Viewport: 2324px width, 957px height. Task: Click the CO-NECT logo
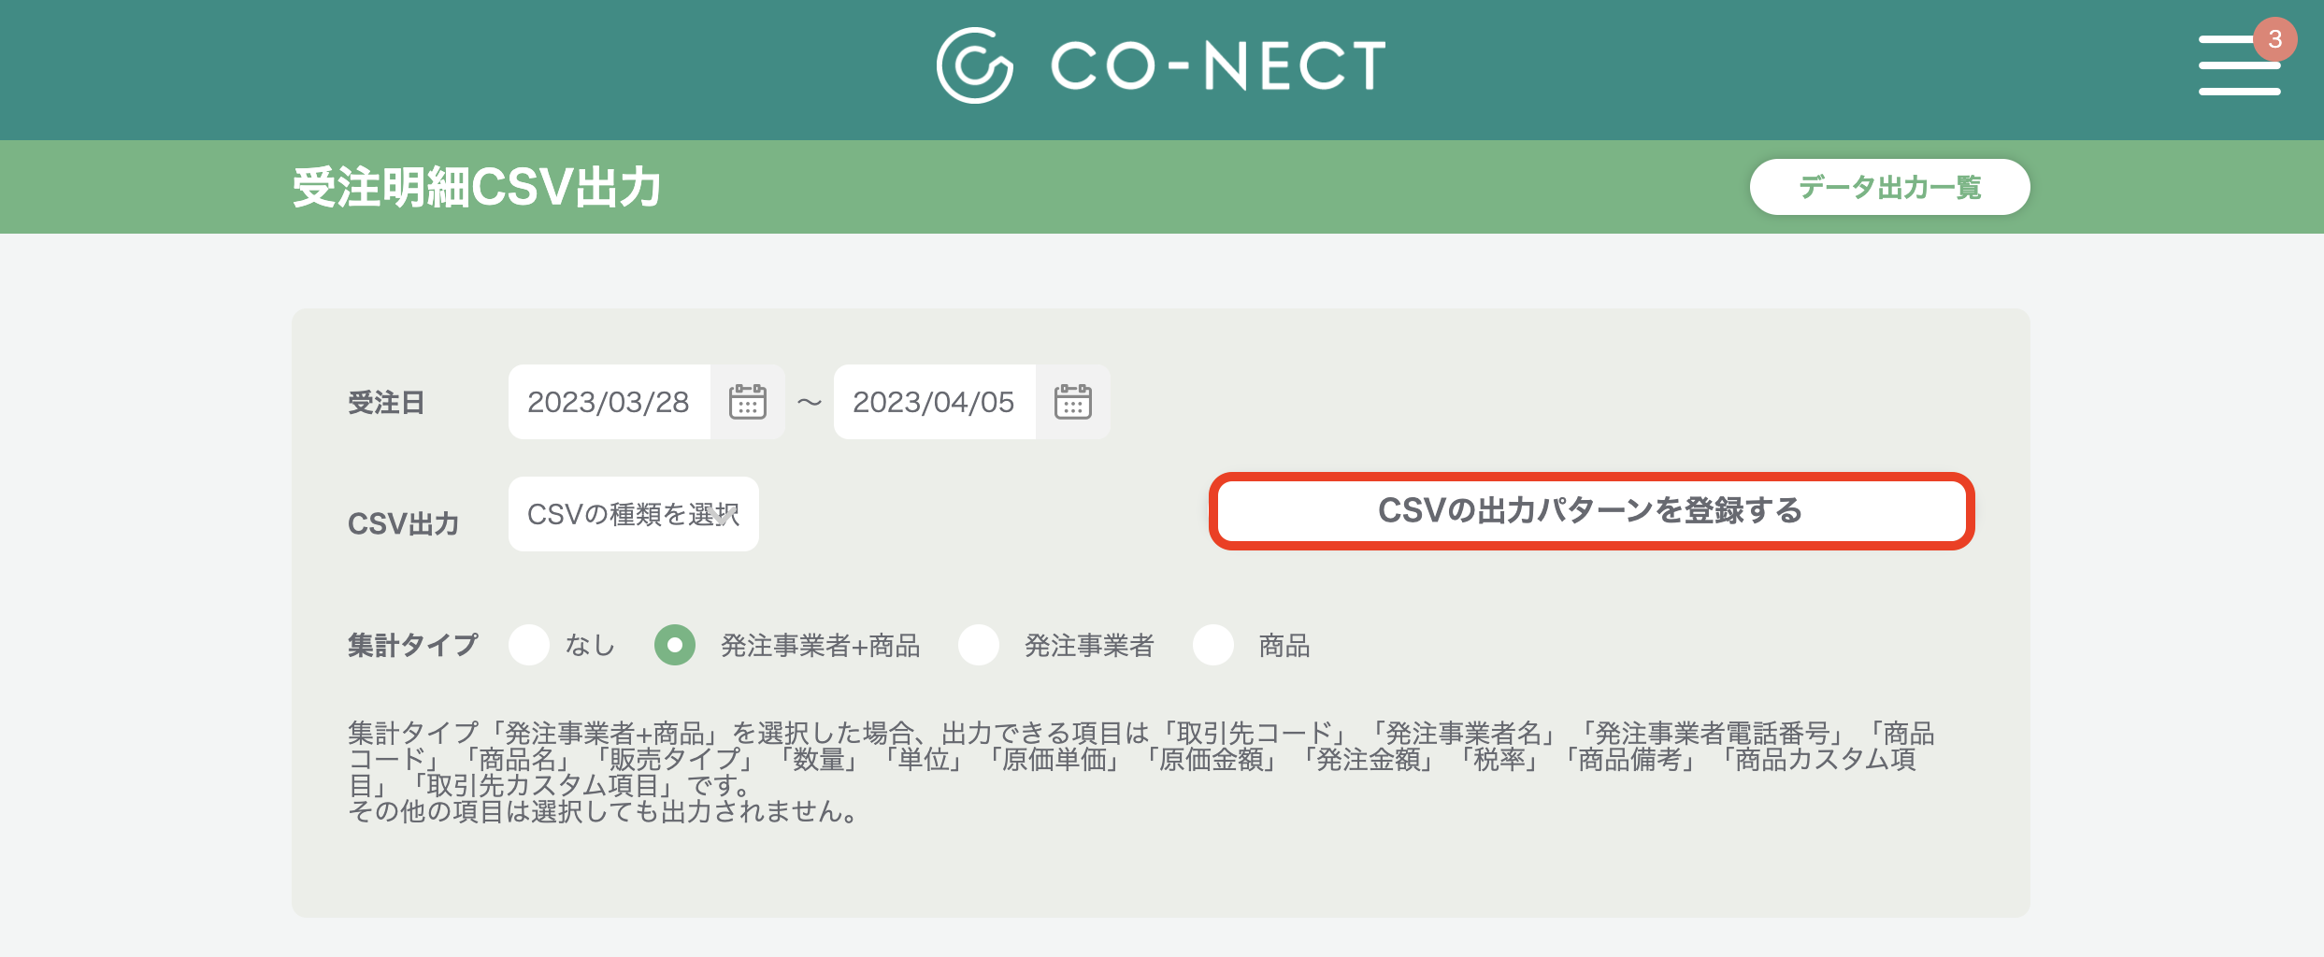(1161, 65)
